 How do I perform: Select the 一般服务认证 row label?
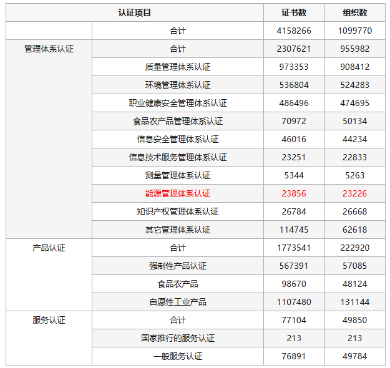click(x=178, y=356)
